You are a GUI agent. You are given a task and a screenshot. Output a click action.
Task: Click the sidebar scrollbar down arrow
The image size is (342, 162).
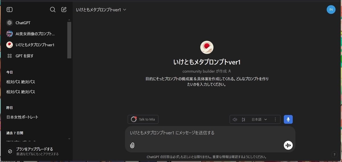69,139
